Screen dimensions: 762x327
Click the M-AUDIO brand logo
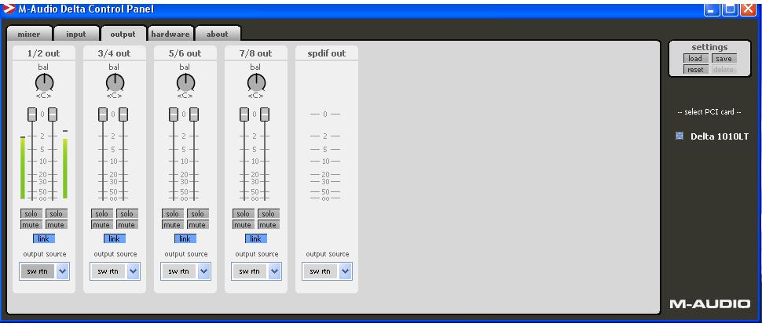[x=710, y=304]
